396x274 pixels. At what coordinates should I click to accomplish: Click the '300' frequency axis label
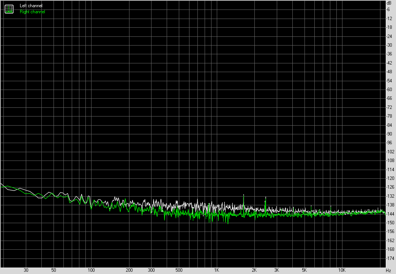(151, 270)
